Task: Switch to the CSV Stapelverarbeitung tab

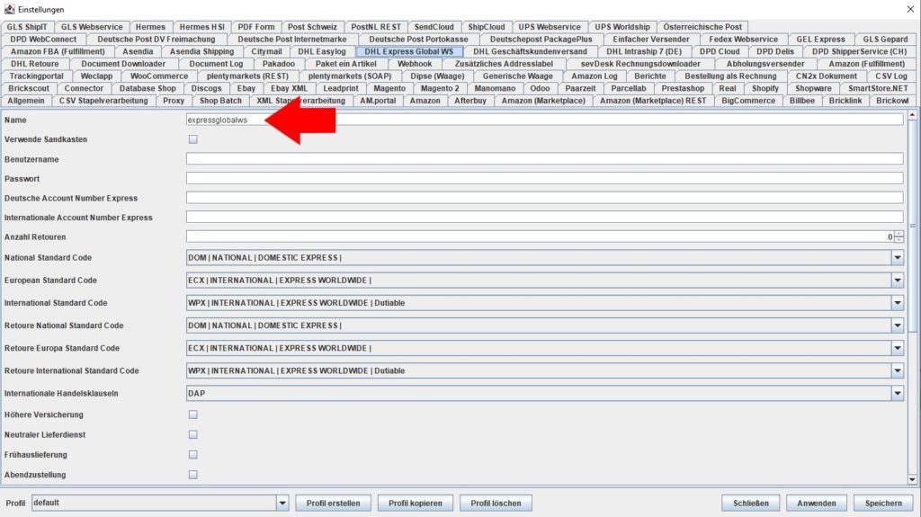Action: [x=103, y=101]
